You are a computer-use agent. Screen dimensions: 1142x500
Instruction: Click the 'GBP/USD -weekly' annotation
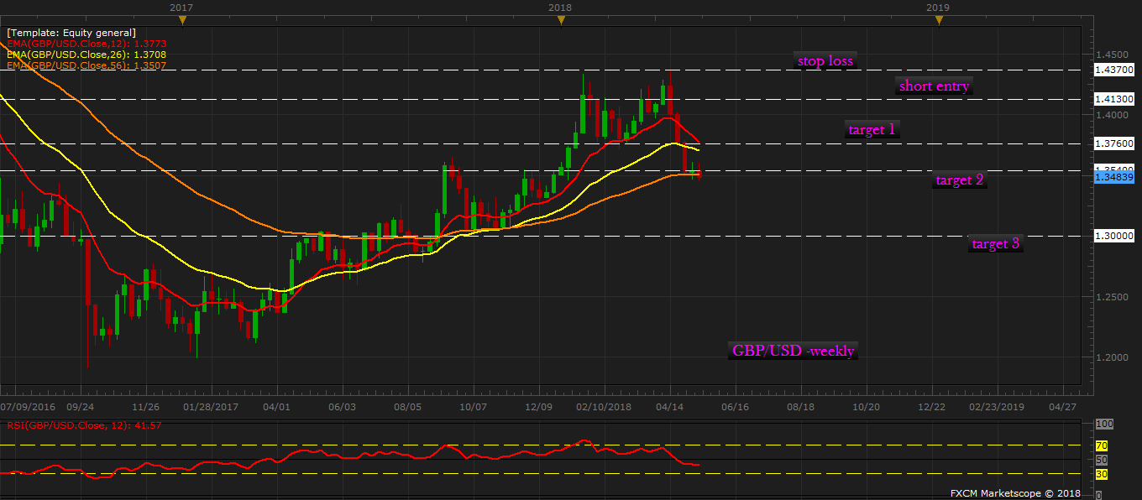(793, 351)
